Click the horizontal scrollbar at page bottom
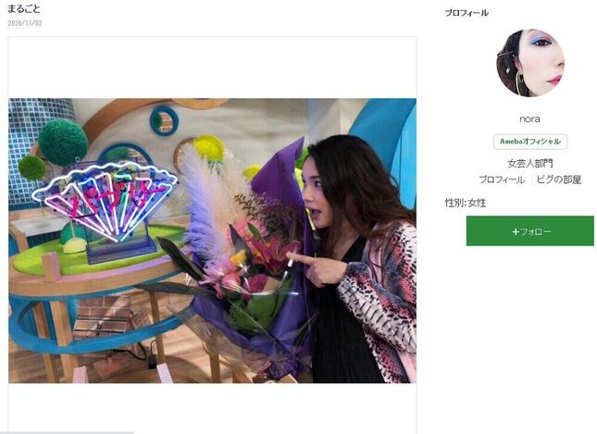Viewport: 597px width, 434px height. [x=67, y=432]
